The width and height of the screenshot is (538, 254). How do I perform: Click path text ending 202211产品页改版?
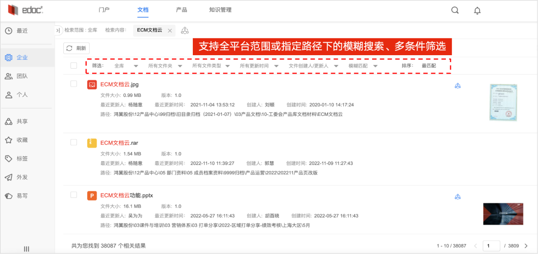[x=216, y=173]
